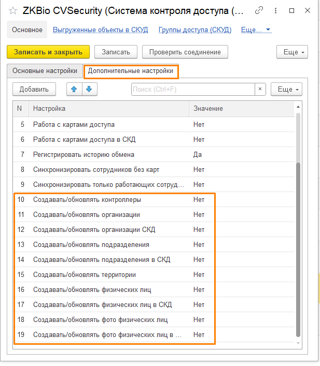Viewport: 320px width, 366px height.
Task: Clear the search field with X
Action: 260,89
